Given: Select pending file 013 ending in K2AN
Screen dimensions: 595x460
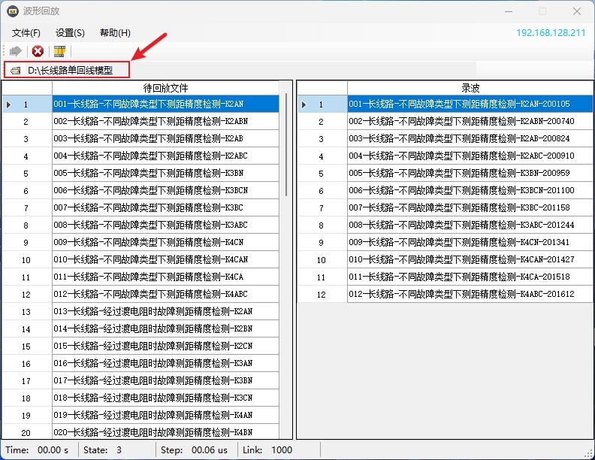Looking at the screenshot, I should (153, 311).
